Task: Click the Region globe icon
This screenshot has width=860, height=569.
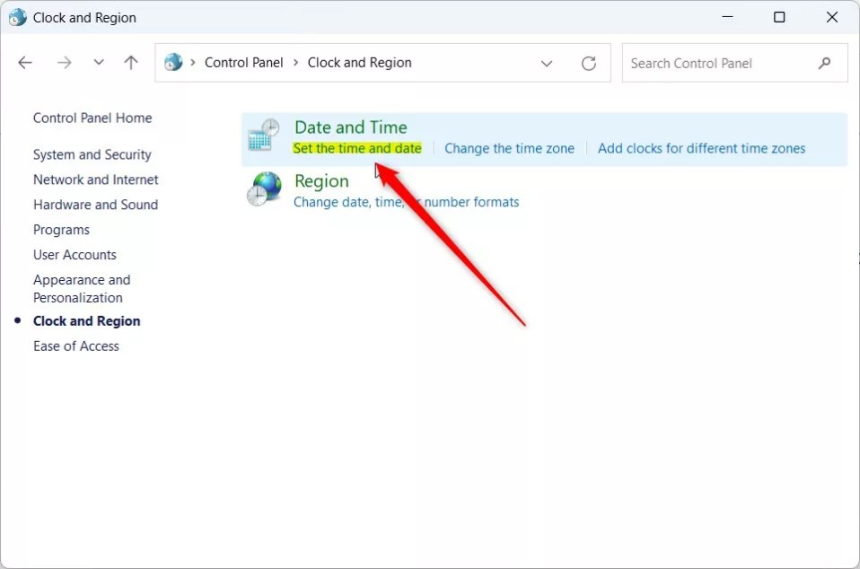Action: [x=263, y=189]
